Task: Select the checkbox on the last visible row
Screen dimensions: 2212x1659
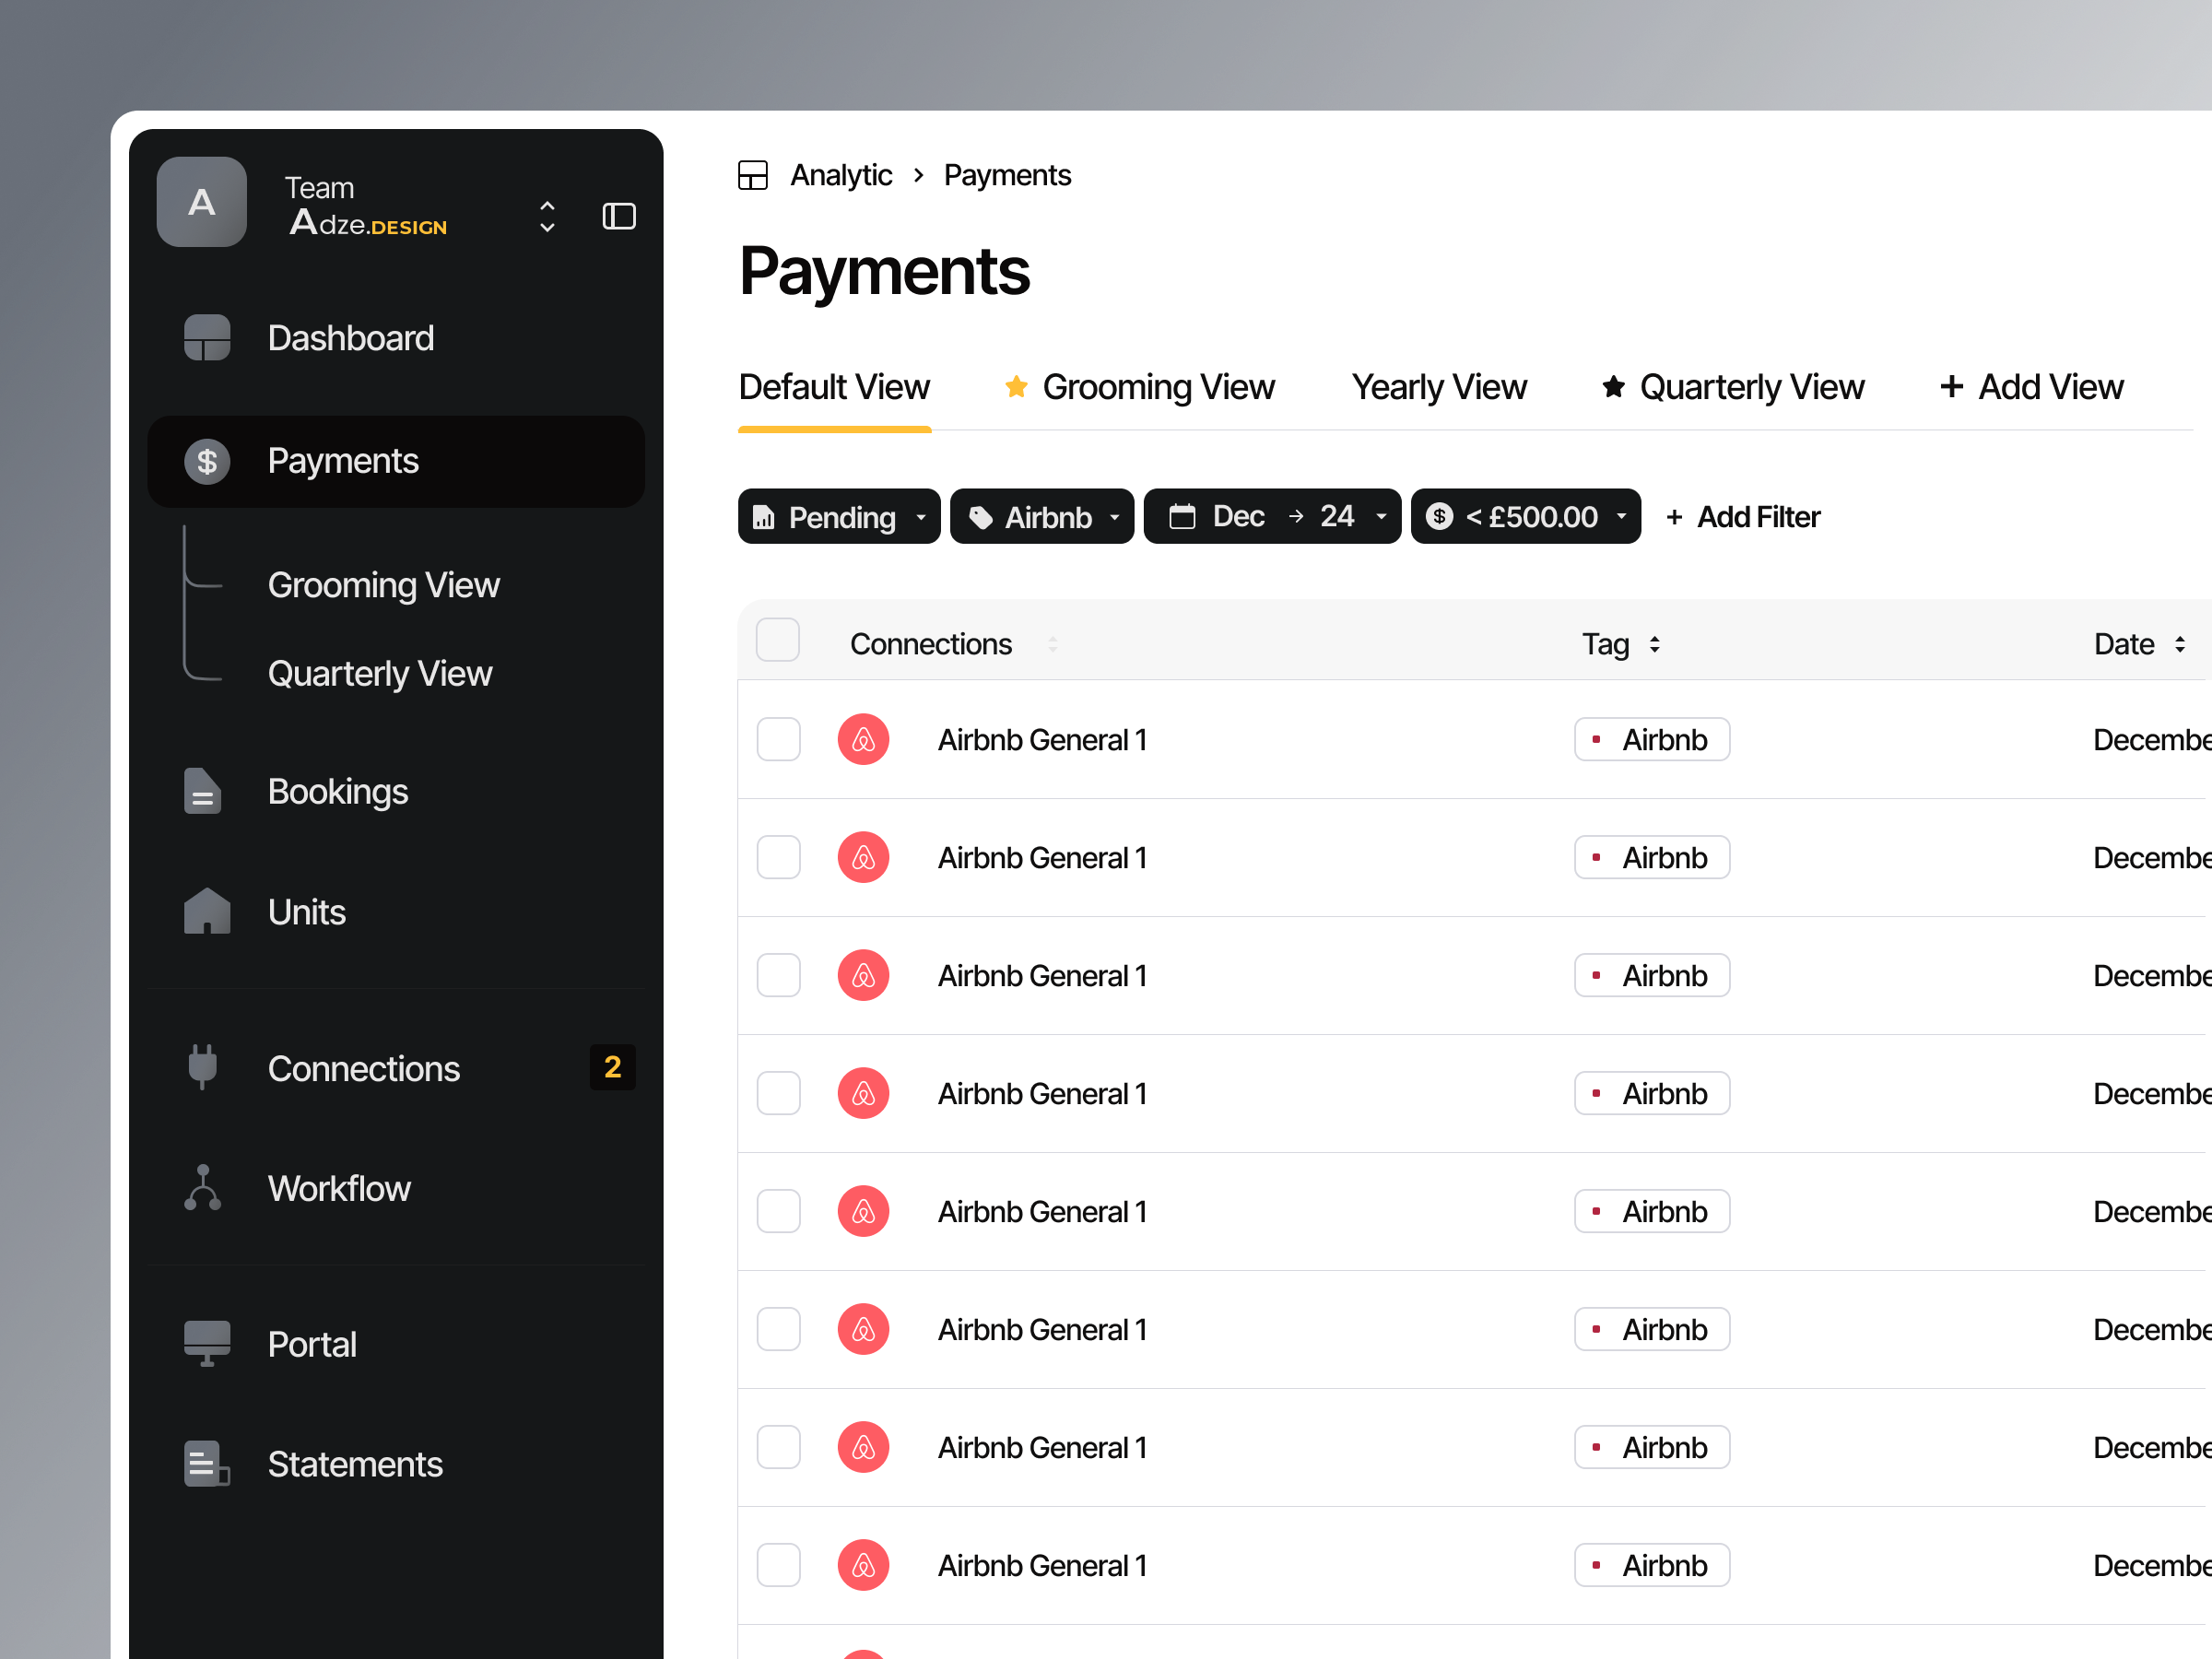Action: (x=778, y=1565)
